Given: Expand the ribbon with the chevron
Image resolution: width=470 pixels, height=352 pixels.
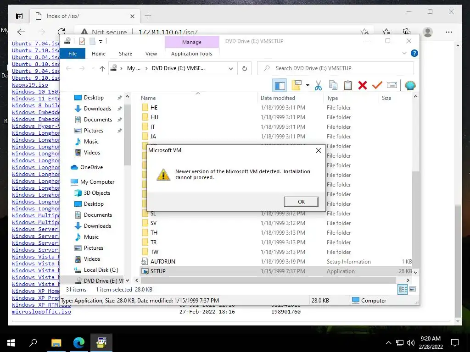Looking at the screenshot, I should click(x=404, y=53).
